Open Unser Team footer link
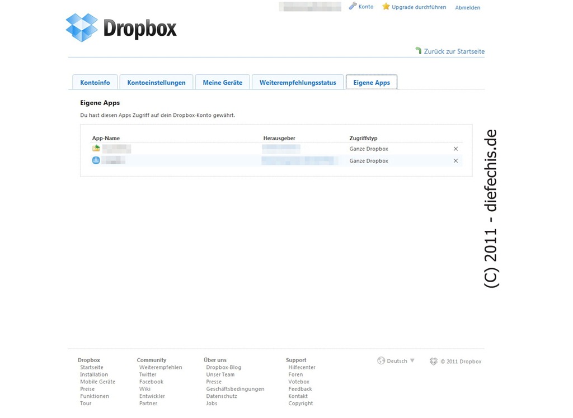This screenshot has width=573, height=418. click(x=220, y=374)
